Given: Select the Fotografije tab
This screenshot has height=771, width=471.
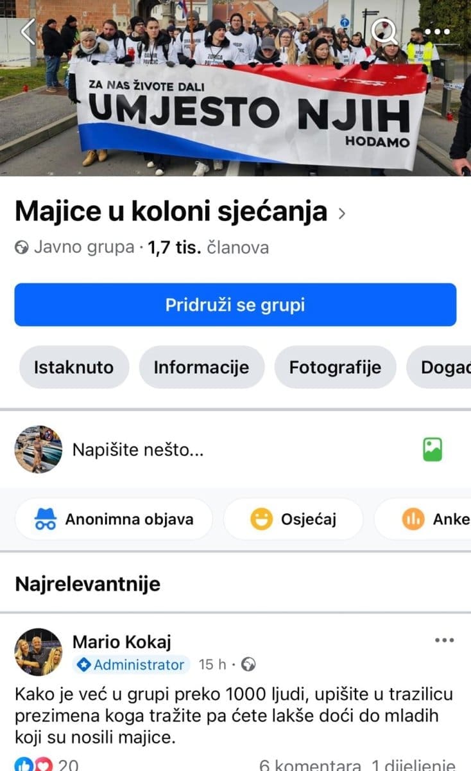Looking at the screenshot, I should coord(335,368).
